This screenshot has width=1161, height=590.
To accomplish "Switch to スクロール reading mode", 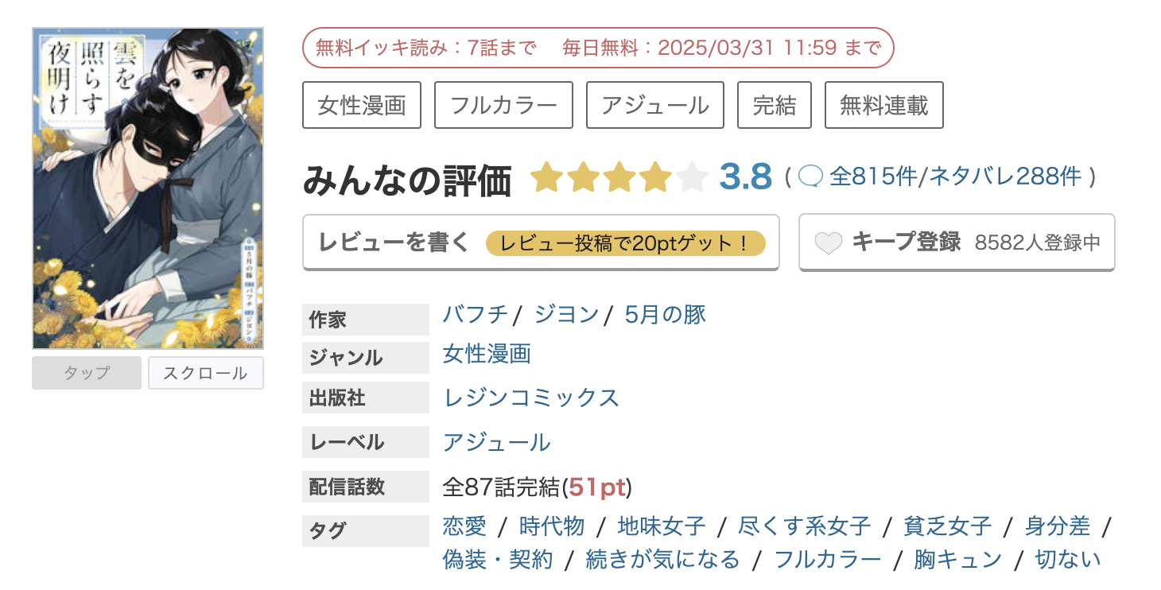I will tap(205, 373).
